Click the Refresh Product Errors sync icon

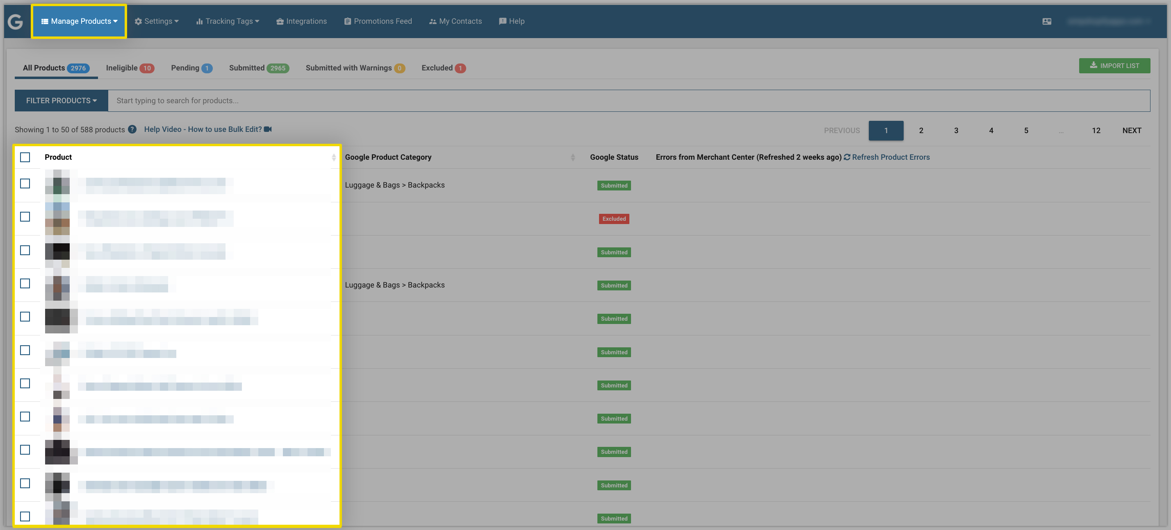click(x=847, y=157)
